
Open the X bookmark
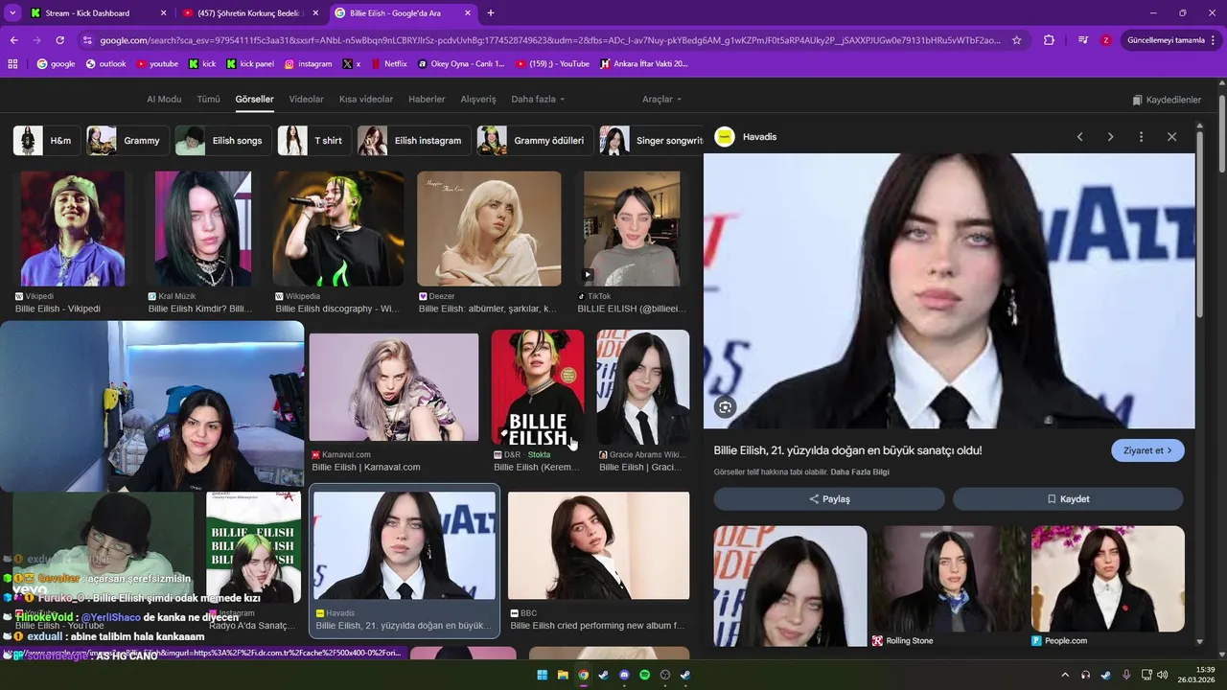352,64
